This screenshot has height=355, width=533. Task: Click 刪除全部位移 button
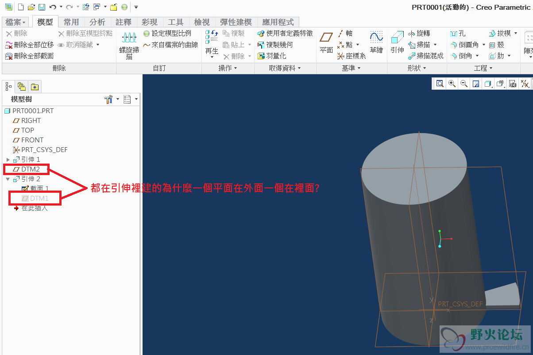[x=30, y=45]
